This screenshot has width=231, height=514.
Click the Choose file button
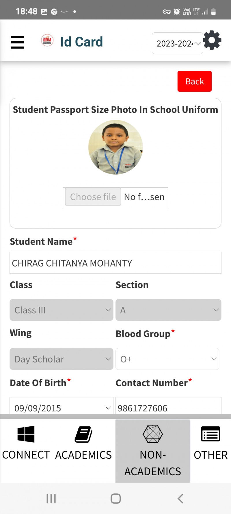(93, 197)
